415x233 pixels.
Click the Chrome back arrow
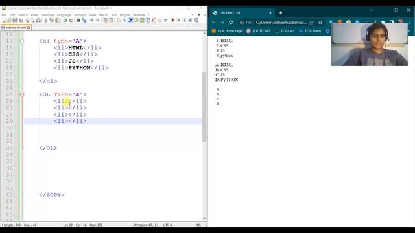(x=213, y=23)
